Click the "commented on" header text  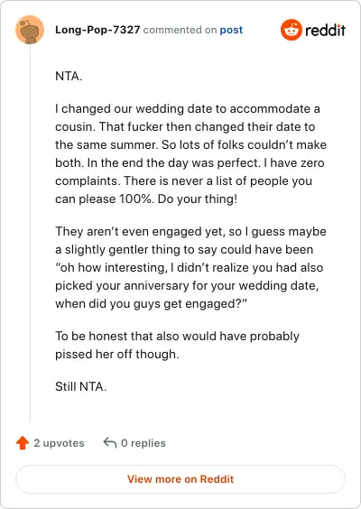pos(180,30)
